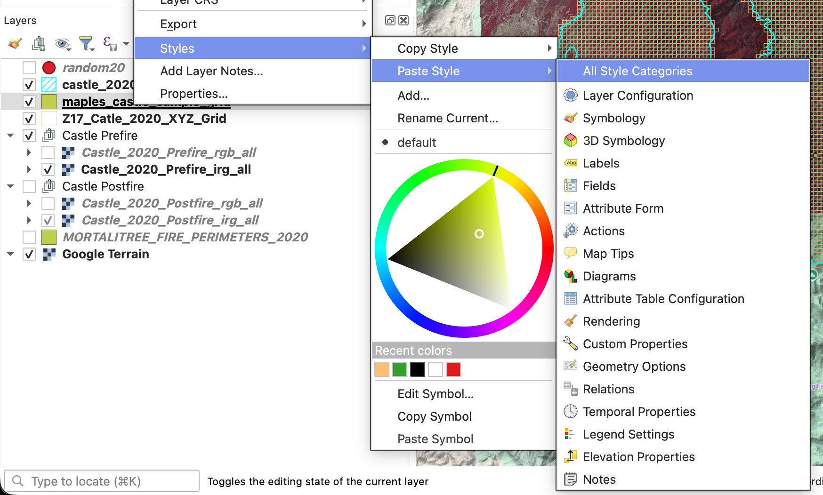Click the 3D Symbology cube icon
The image size is (823, 495).
coord(571,141)
